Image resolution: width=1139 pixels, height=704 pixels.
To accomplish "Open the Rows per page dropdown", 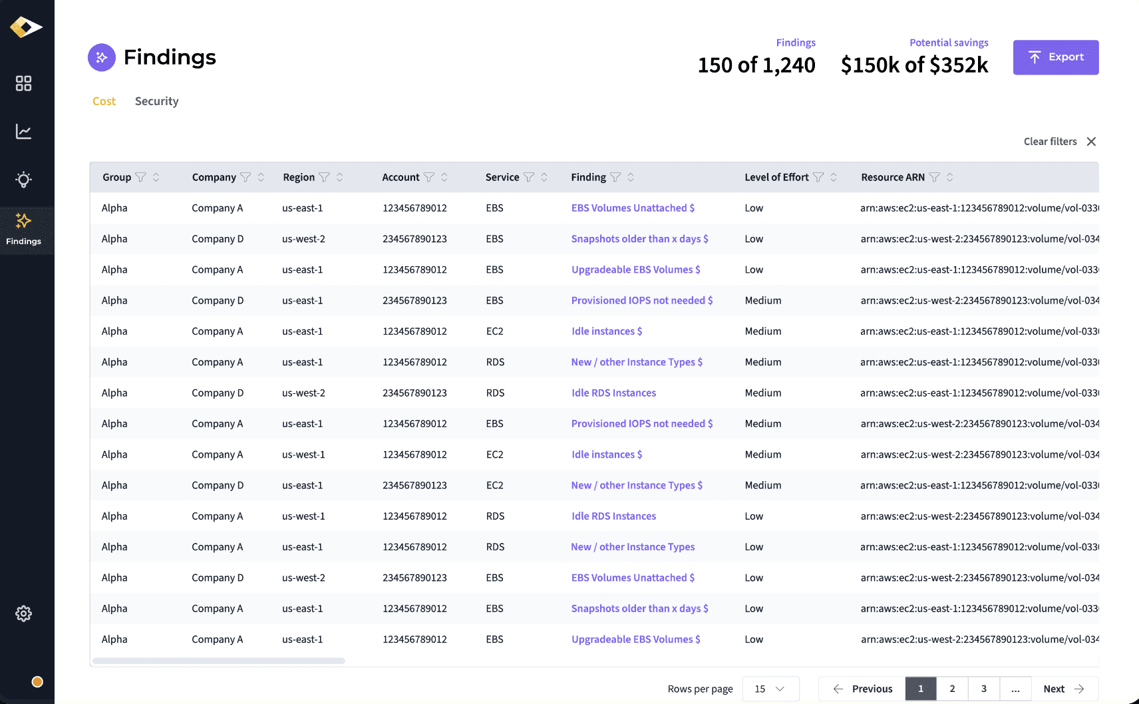I will click(770, 689).
